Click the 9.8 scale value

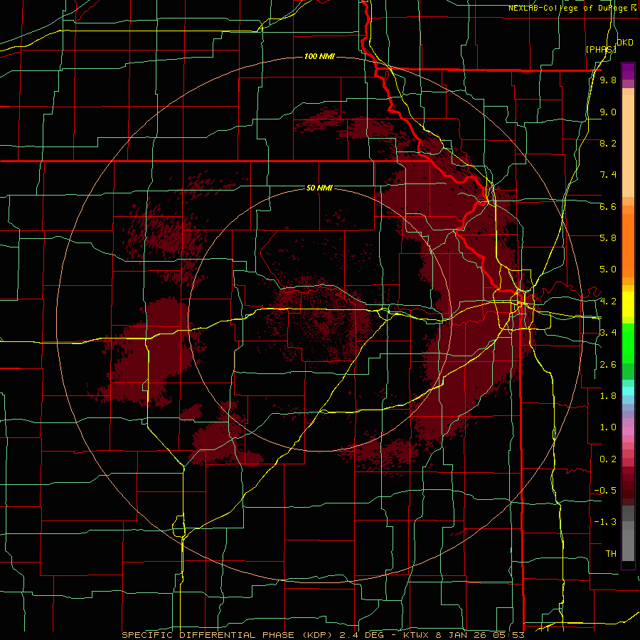click(608, 80)
